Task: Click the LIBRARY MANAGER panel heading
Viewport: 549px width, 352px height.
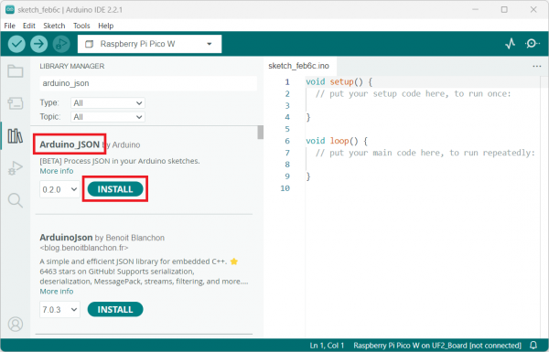Action: click(x=71, y=66)
